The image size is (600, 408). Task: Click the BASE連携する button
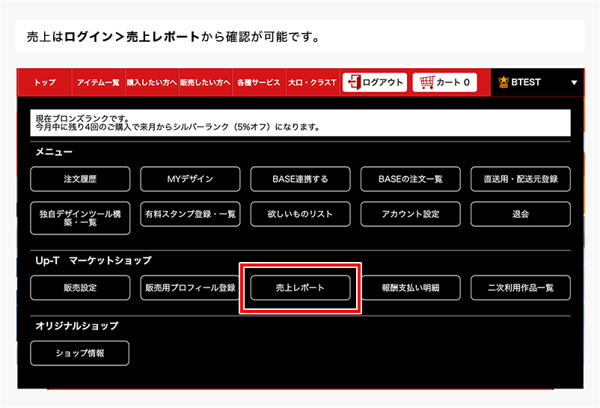click(300, 179)
